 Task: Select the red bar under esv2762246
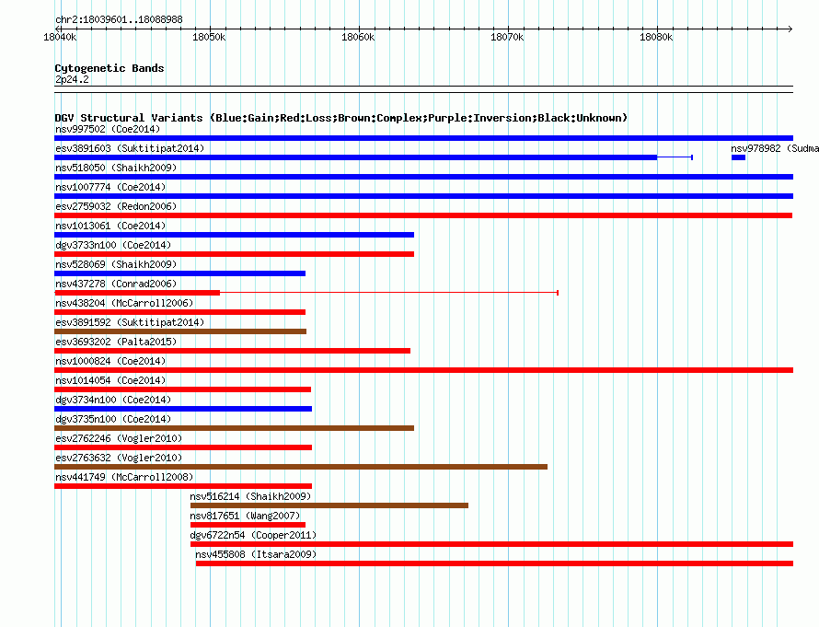(x=183, y=447)
